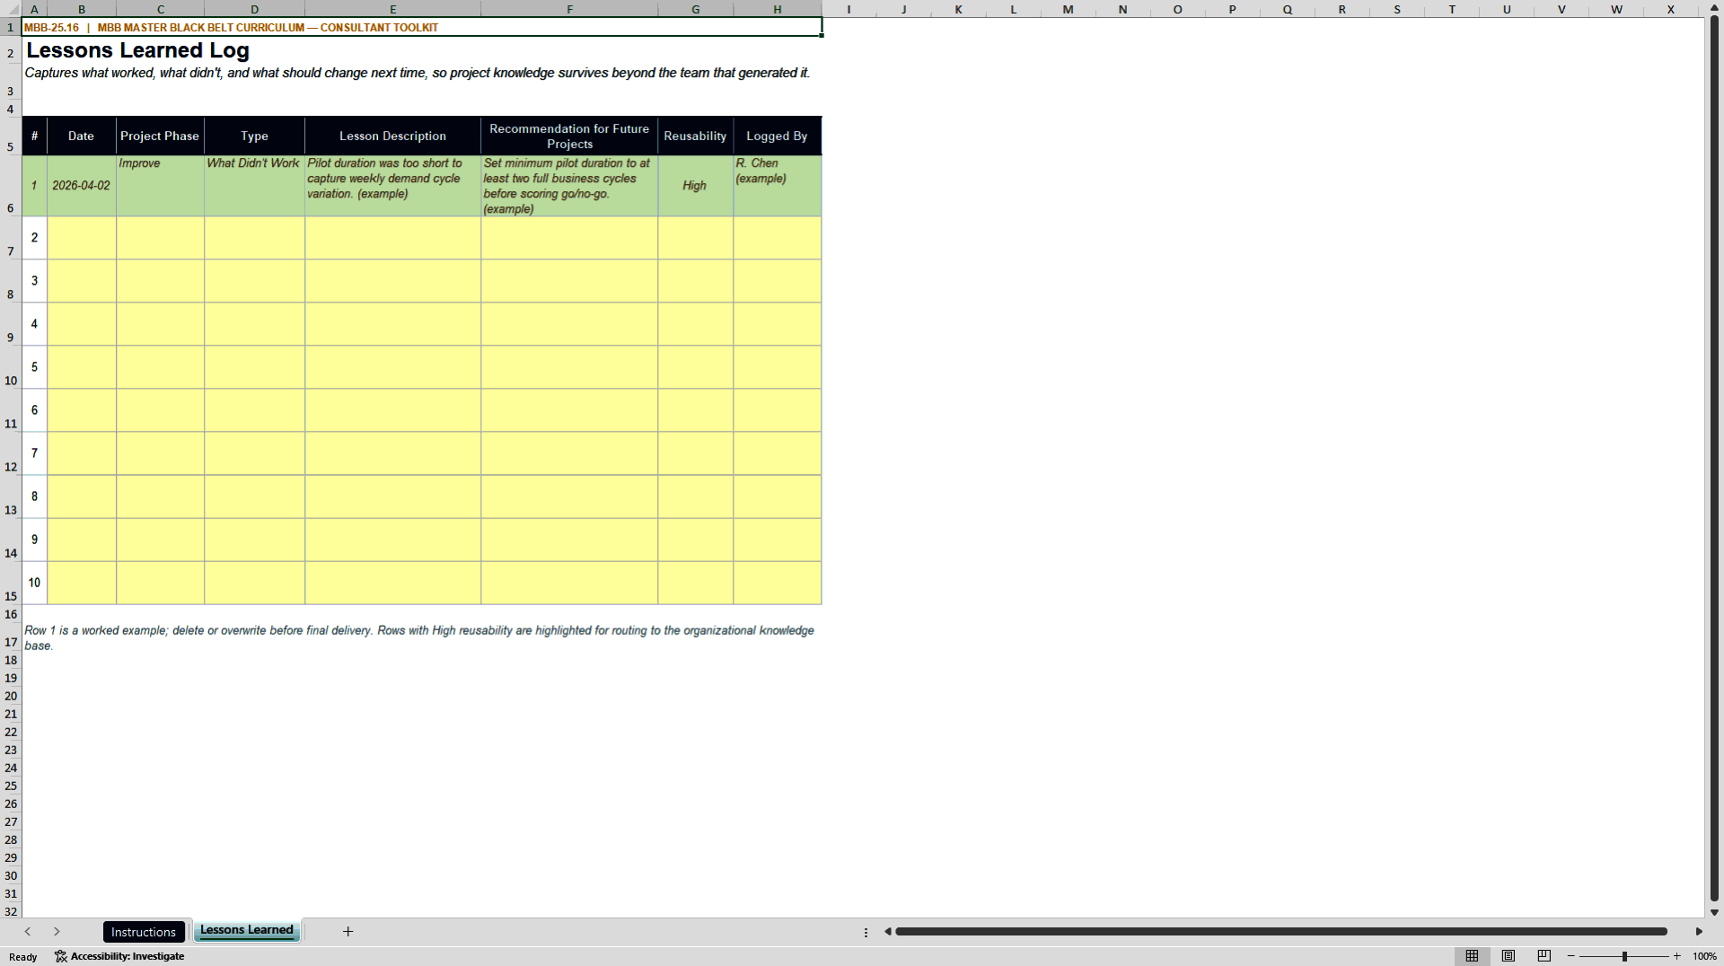This screenshot has height=966, width=1724.
Task: Click the 'Reusability' header cell
Action: coord(695,136)
